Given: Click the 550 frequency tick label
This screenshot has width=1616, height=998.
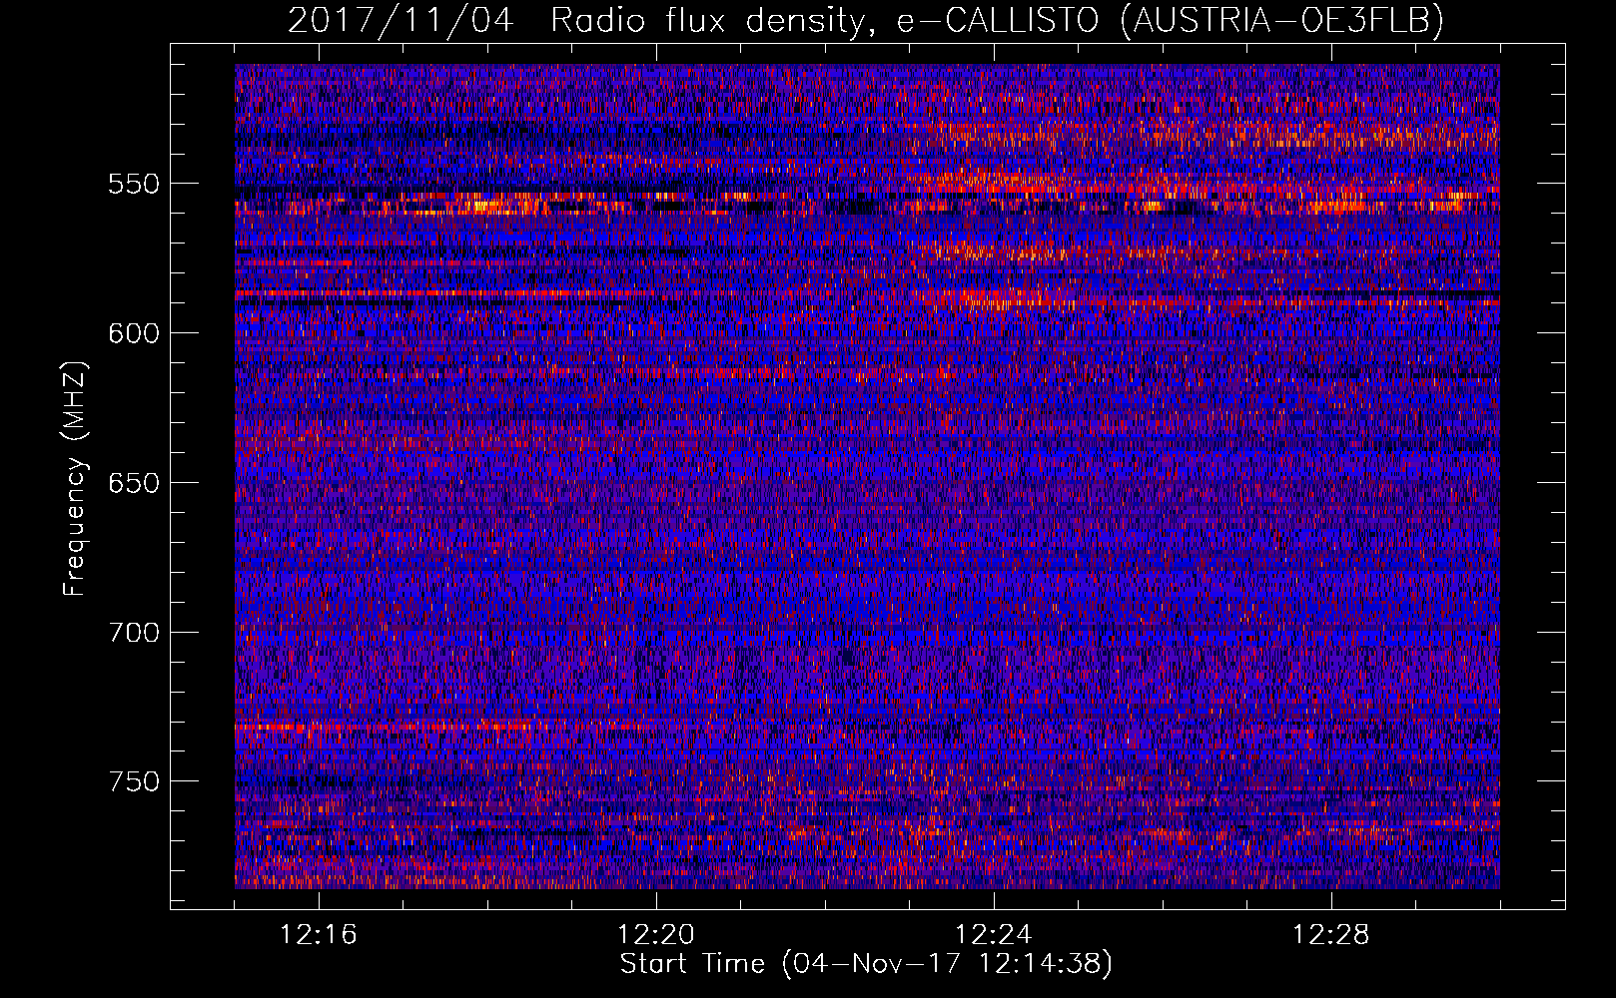Looking at the screenshot, I should [x=134, y=184].
